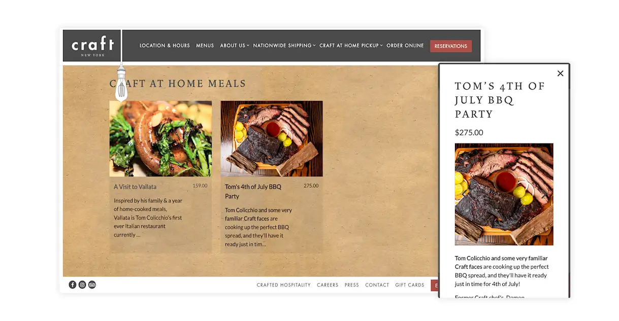This screenshot has width=619, height=321.
Task: Expand the About Us dropdown menu
Action: click(x=235, y=46)
